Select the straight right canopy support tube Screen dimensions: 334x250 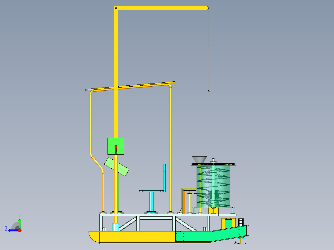pos(170,149)
